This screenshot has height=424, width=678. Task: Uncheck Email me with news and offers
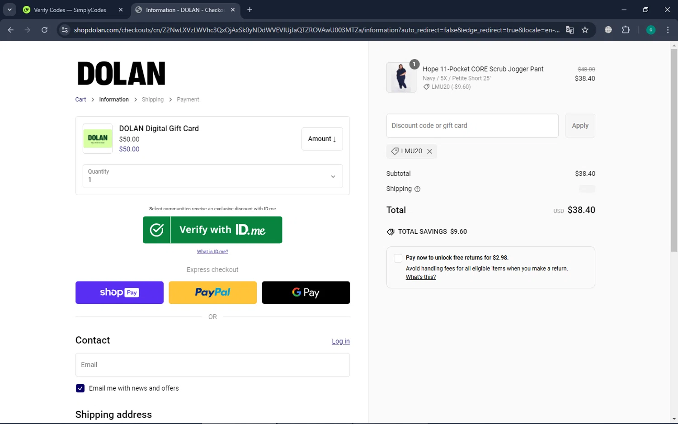80,388
